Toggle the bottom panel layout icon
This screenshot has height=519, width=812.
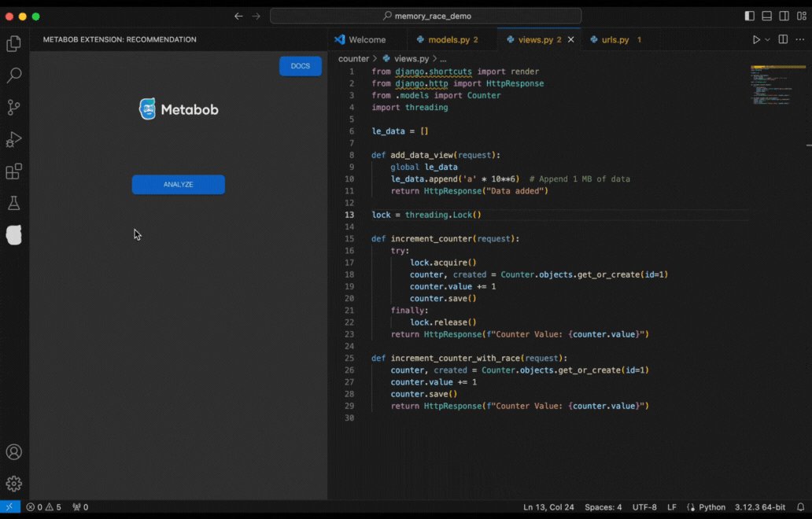click(767, 16)
